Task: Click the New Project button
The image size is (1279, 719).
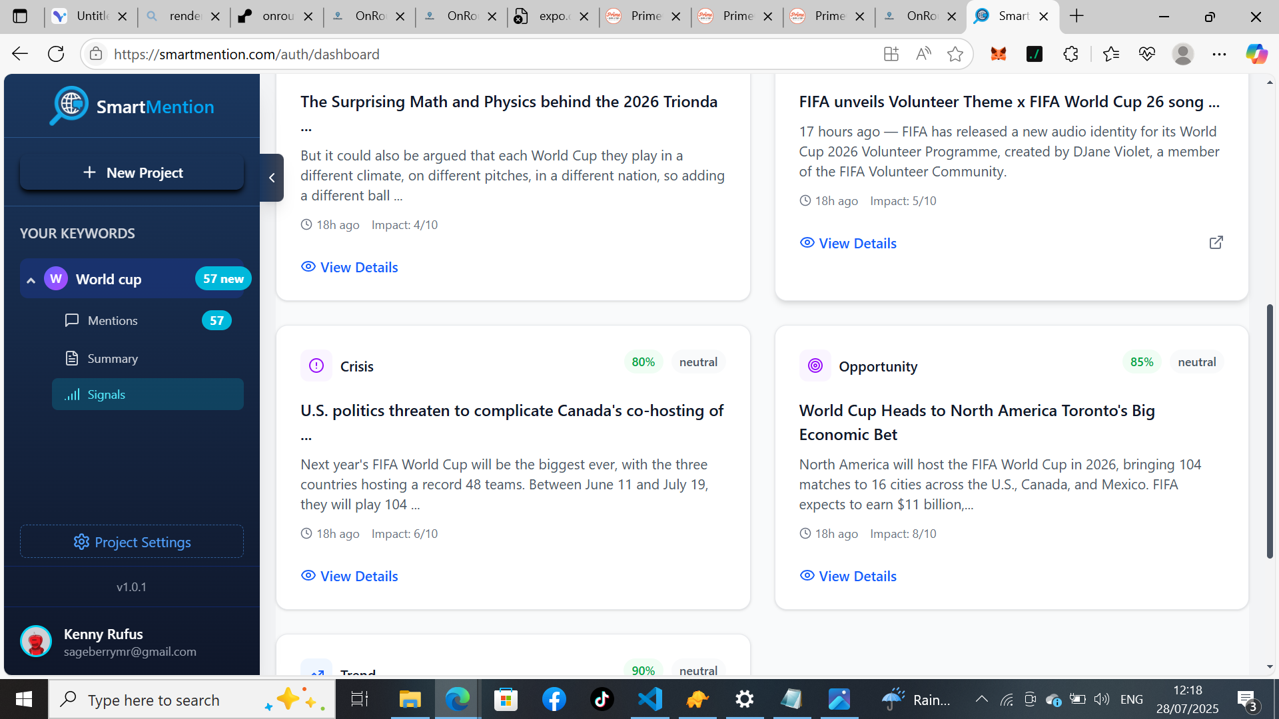Action: [132, 172]
